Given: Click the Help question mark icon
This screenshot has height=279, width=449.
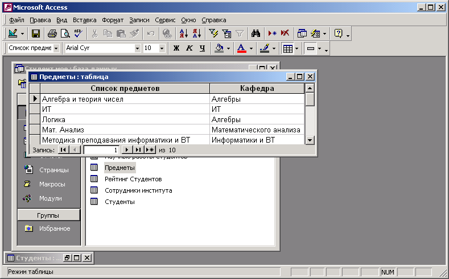Looking at the screenshot, I should [x=338, y=34].
